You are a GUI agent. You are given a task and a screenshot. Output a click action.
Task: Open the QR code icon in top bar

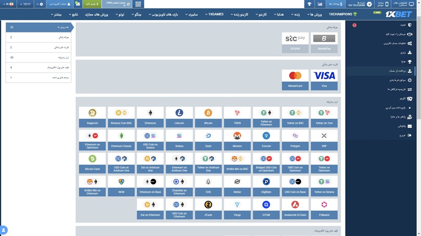coord(138,4)
